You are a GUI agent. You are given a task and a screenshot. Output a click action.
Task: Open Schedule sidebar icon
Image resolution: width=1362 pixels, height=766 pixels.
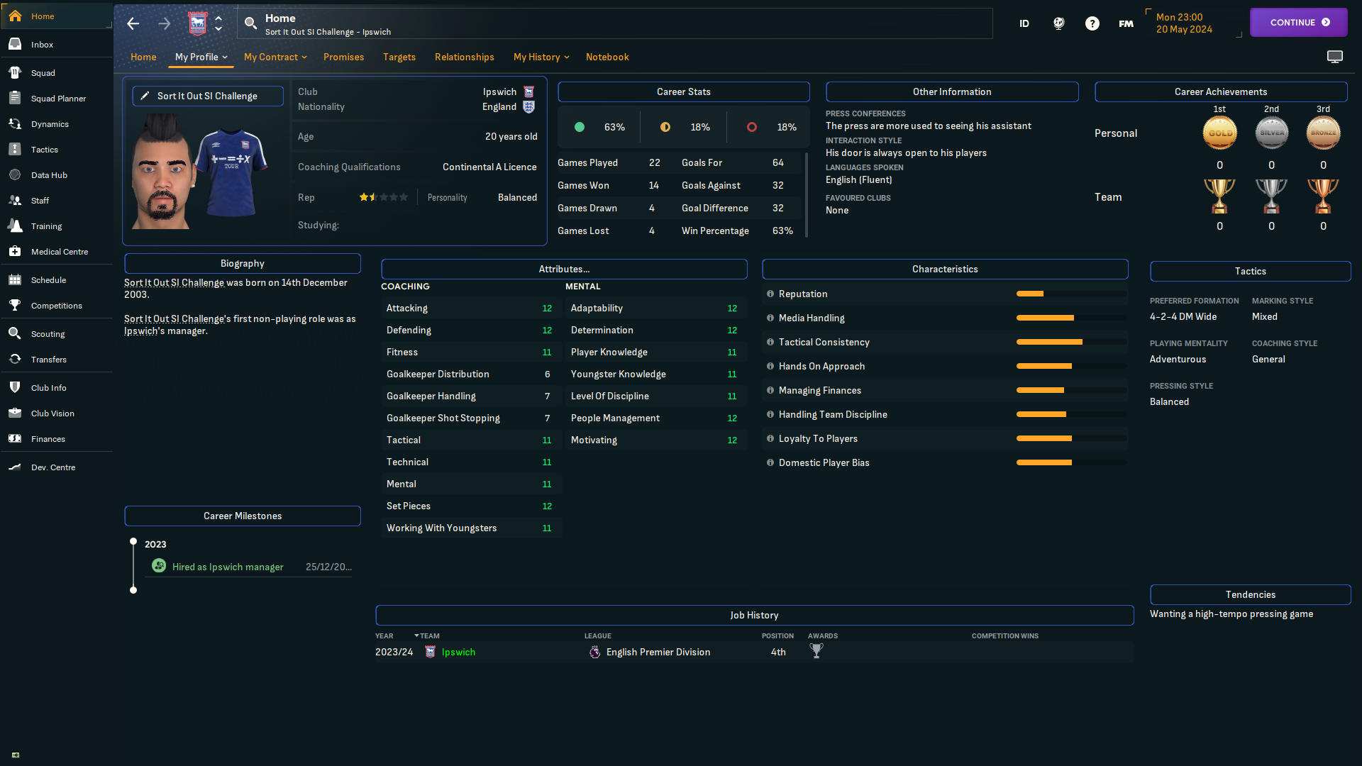click(15, 279)
